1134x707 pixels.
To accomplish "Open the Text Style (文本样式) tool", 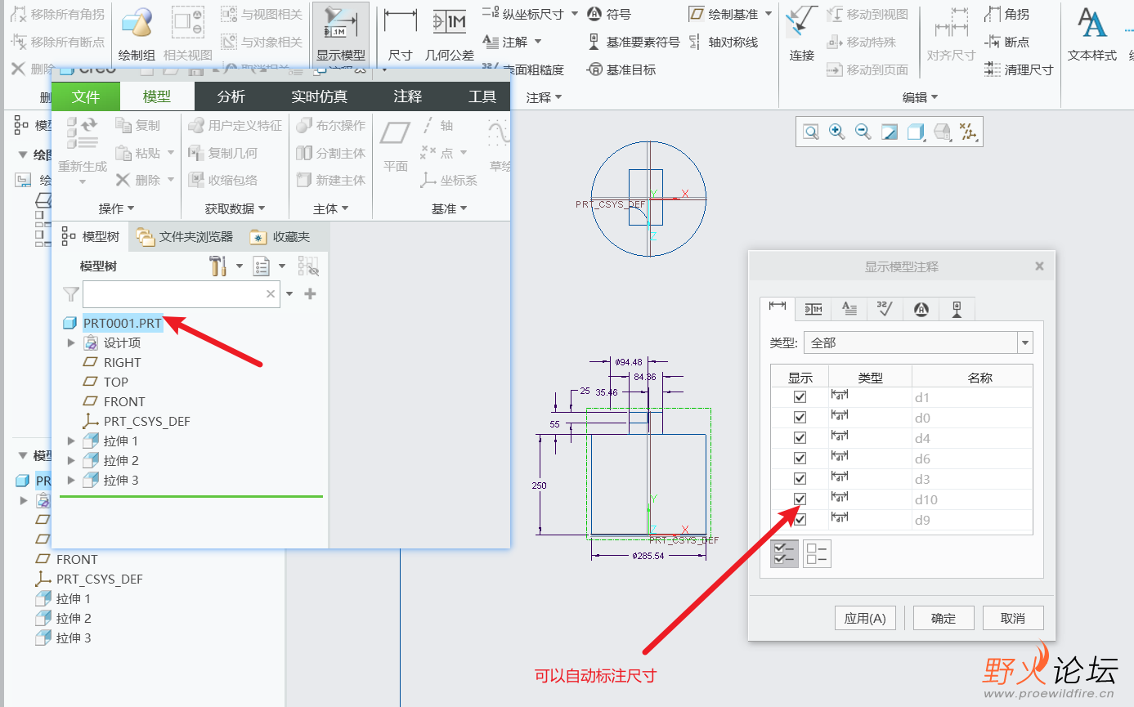I will point(1091,34).
